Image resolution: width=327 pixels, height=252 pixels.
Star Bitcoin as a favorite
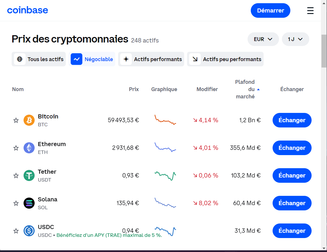pos(16,120)
